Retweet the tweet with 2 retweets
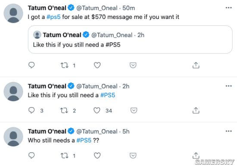Viewport: 237px width, 167px height. [x=64, y=111]
